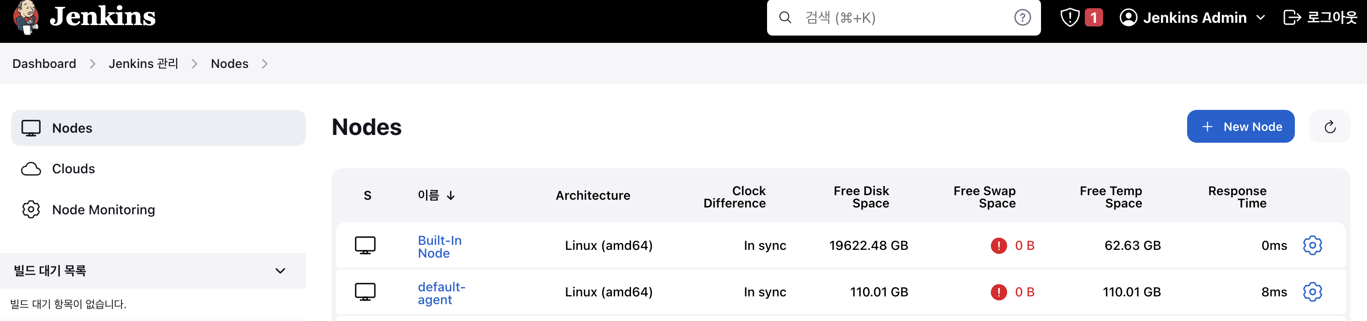Sort by the Clock Difference column header
Image resolution: width=1367 pixels, height=321 pixels.
point(735,197)
